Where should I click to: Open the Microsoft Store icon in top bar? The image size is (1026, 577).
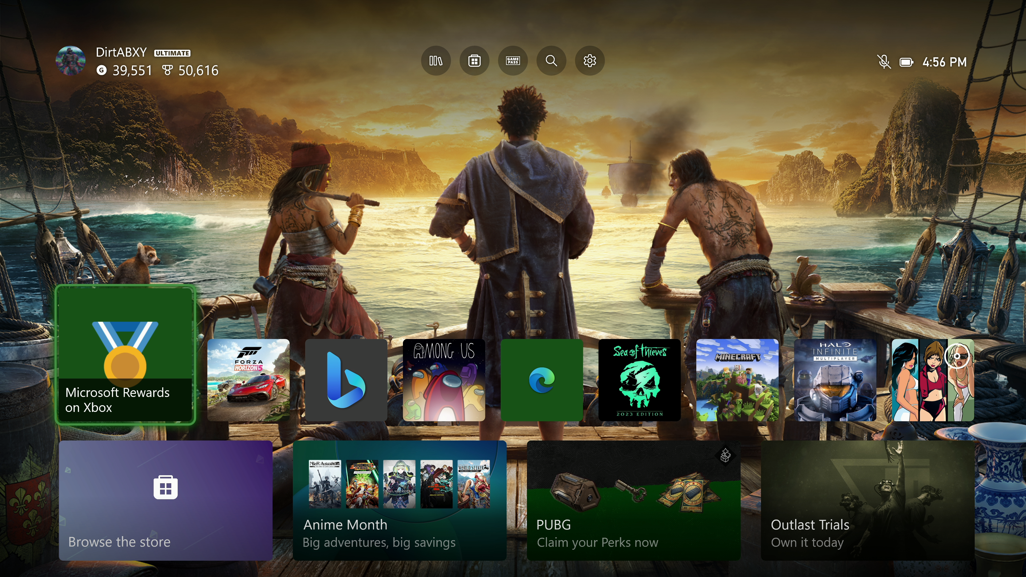474,61
